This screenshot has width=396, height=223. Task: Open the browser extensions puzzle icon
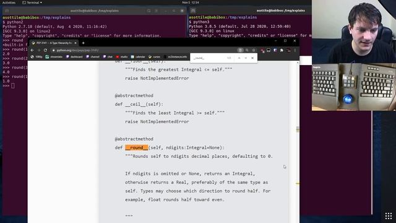point(282,50)
